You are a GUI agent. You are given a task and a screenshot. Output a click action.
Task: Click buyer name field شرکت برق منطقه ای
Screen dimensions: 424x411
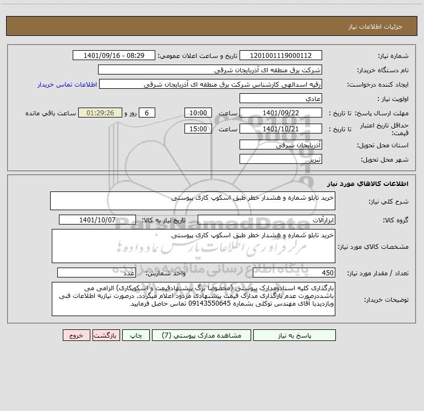tap(210, 70)
